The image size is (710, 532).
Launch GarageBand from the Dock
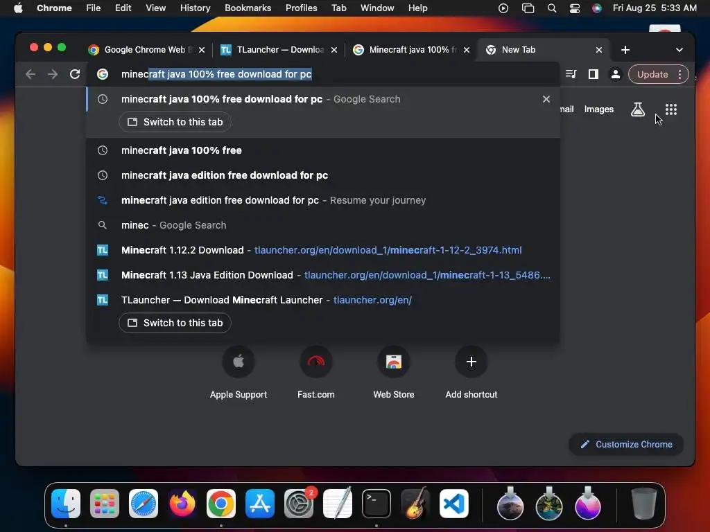pos(415,504)
